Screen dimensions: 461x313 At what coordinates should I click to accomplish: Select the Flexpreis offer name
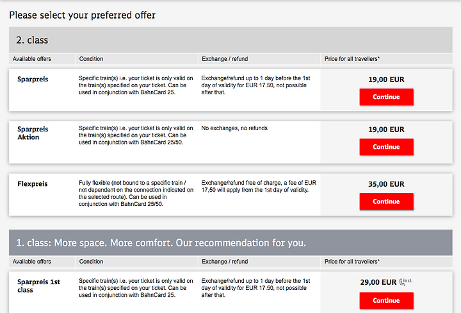[33, 183]
